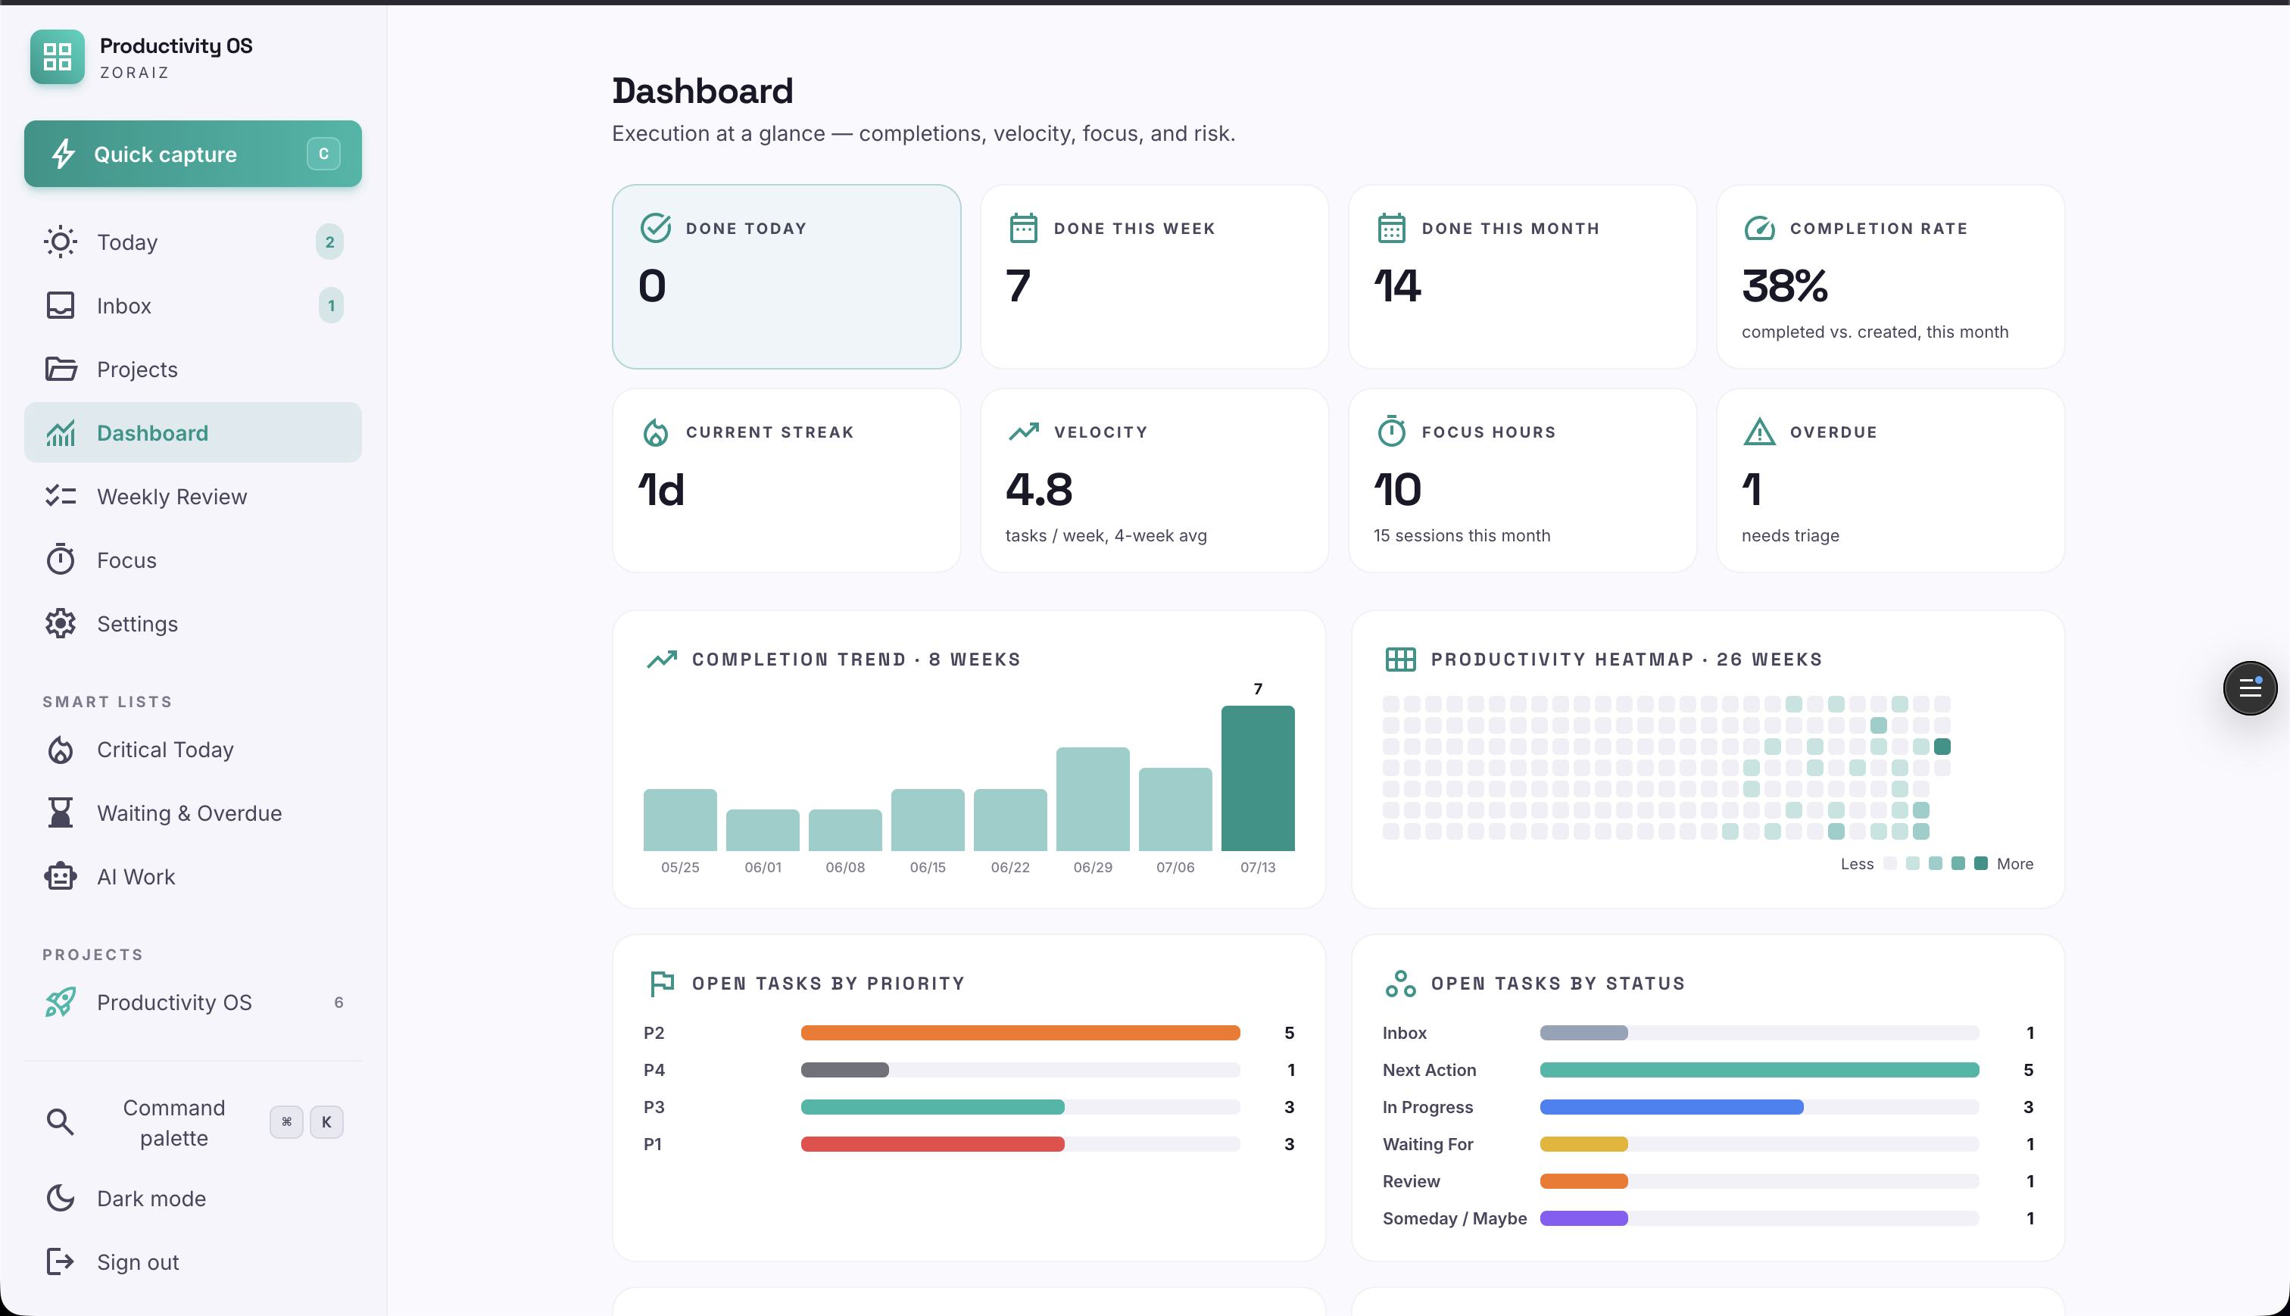Click the Open Tasks by Status nodes icon
2290x1316 pixels.
pos(1400,984)
